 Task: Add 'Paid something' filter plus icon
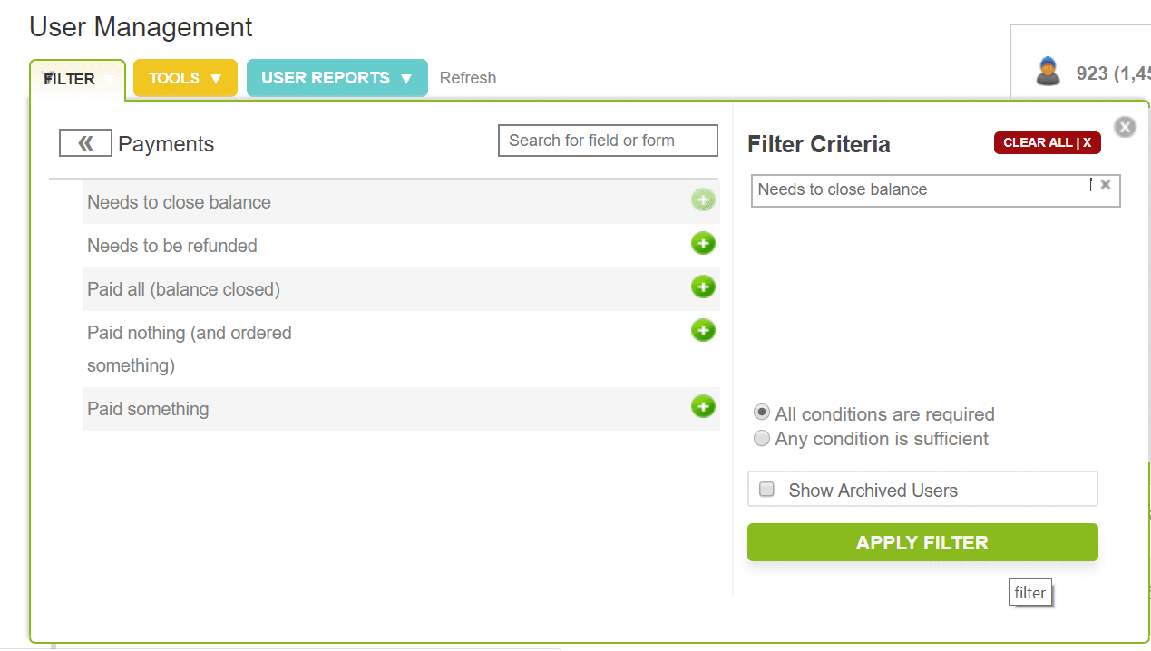pos(703,406)
